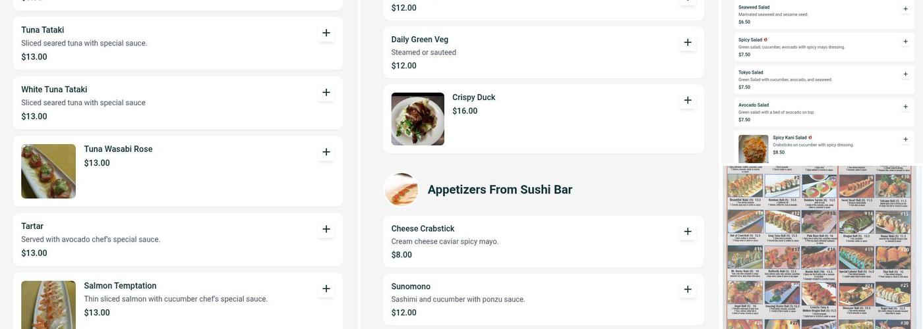Add Tuna Wasabi Rose using its plus button
Image resolution: width=923 pixels, height=329 pixels.
326,152
